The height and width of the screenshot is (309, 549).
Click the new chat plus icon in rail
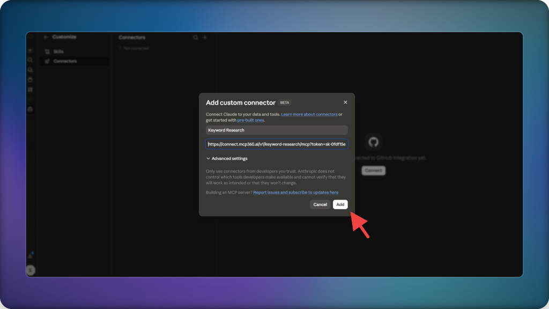(30, 50)
